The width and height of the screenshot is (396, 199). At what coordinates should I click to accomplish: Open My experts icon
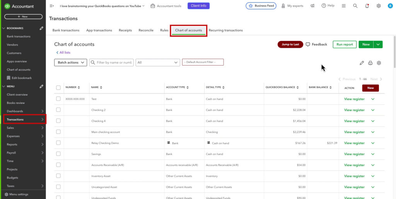coord(283,6)
